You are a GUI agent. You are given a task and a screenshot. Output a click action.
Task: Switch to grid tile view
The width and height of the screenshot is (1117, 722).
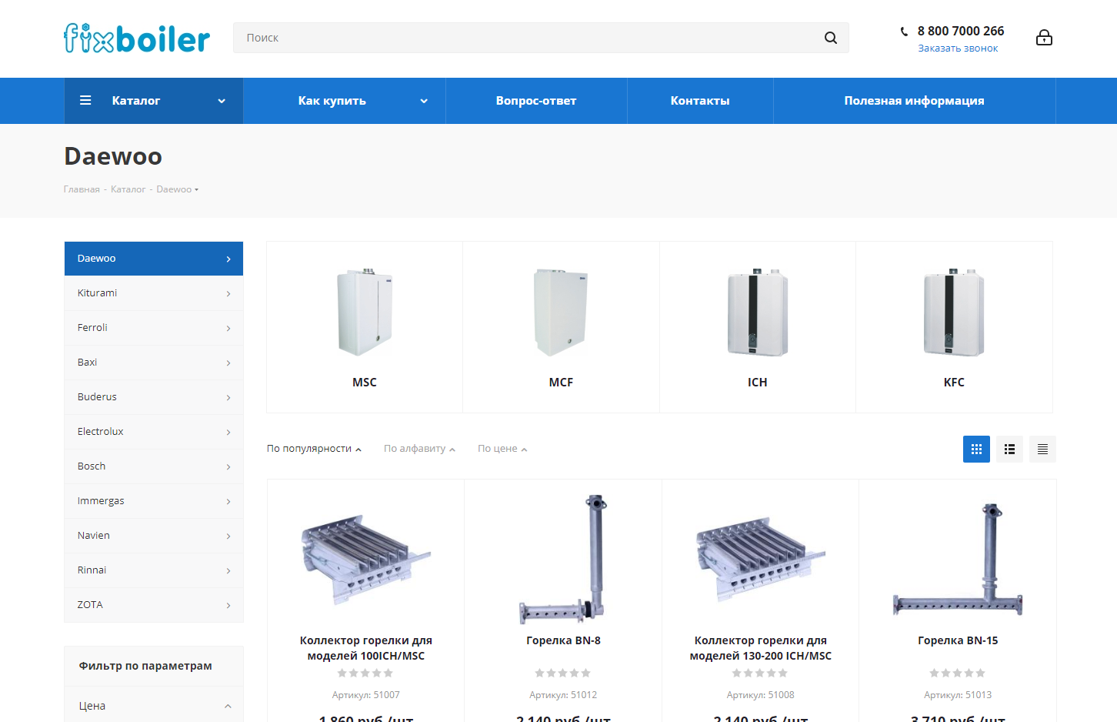[976, 450]
